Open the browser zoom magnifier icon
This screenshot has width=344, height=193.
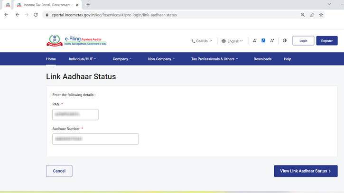coord(303,15)
